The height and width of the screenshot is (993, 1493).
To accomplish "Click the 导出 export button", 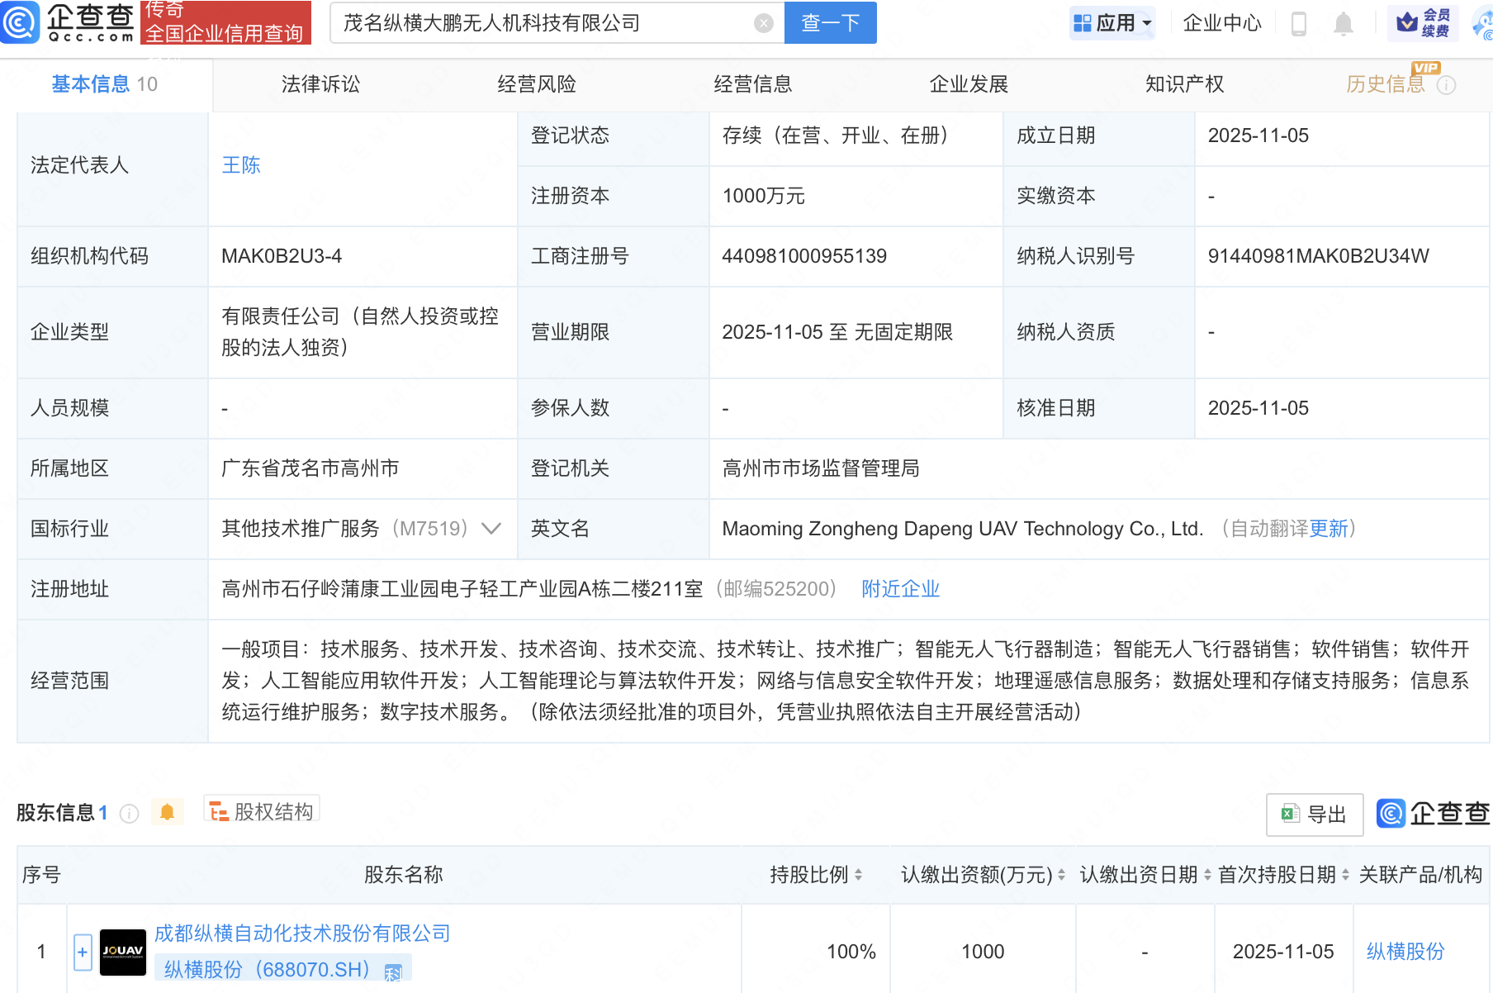I will point(1314,815).
